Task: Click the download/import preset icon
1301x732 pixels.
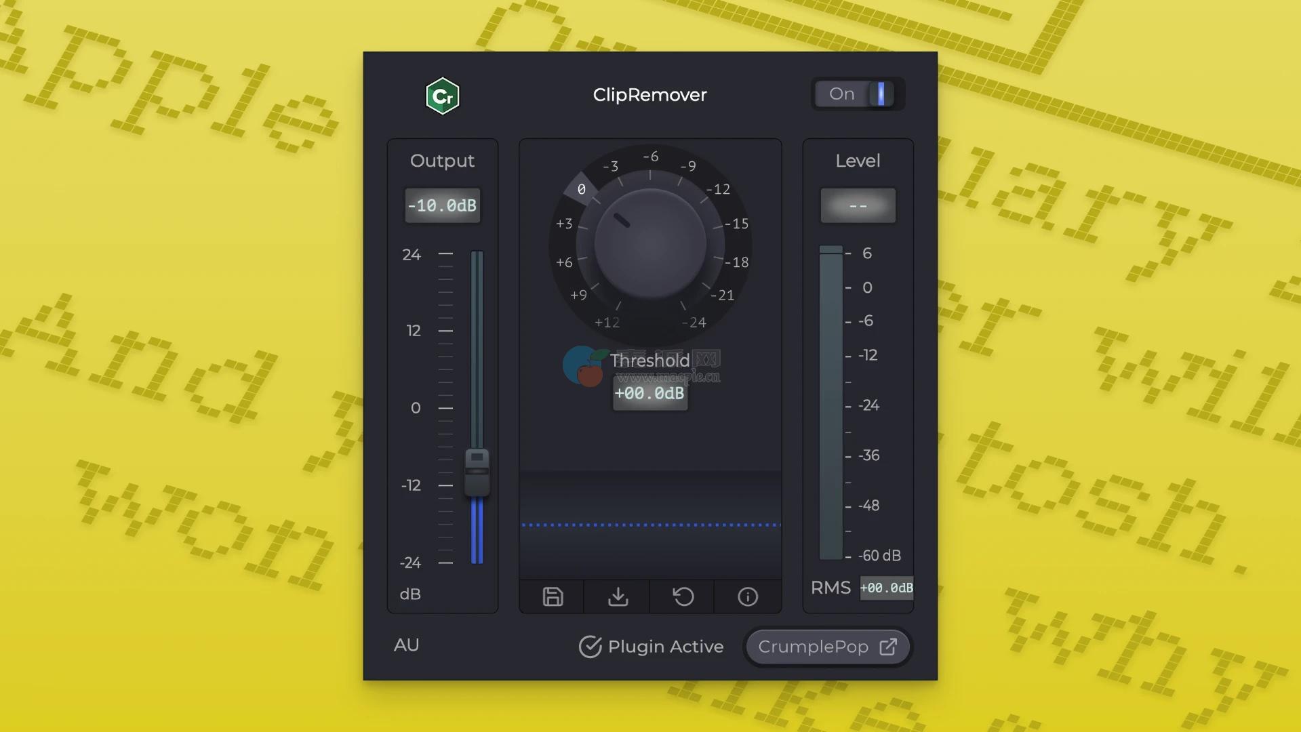Action: pos(618,596)
